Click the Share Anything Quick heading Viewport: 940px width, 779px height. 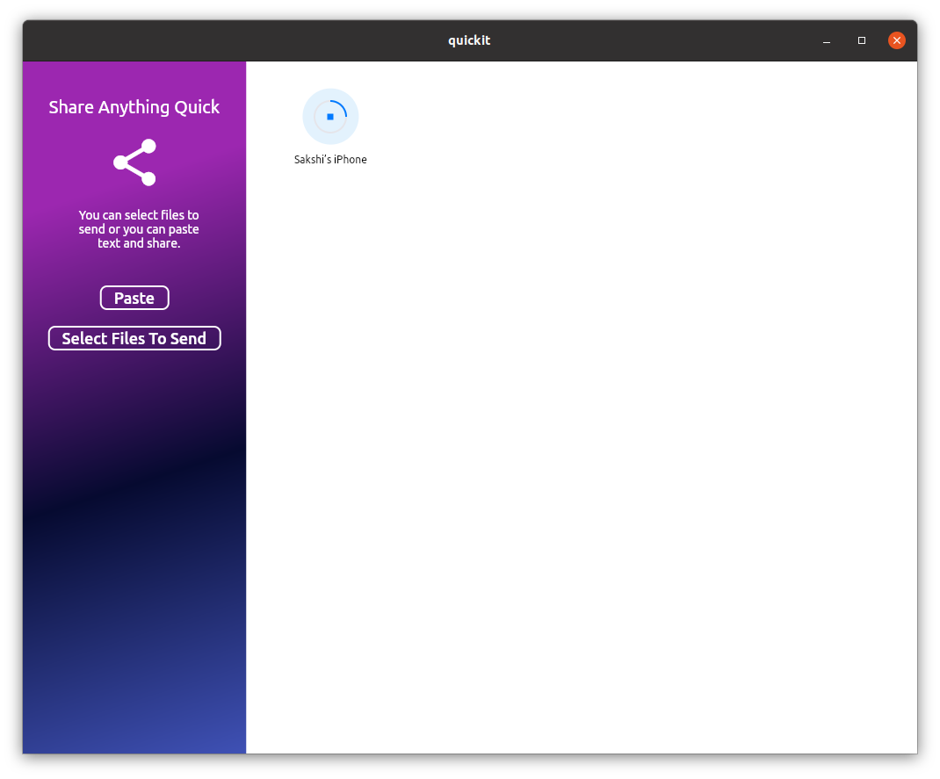click(134, 106)
